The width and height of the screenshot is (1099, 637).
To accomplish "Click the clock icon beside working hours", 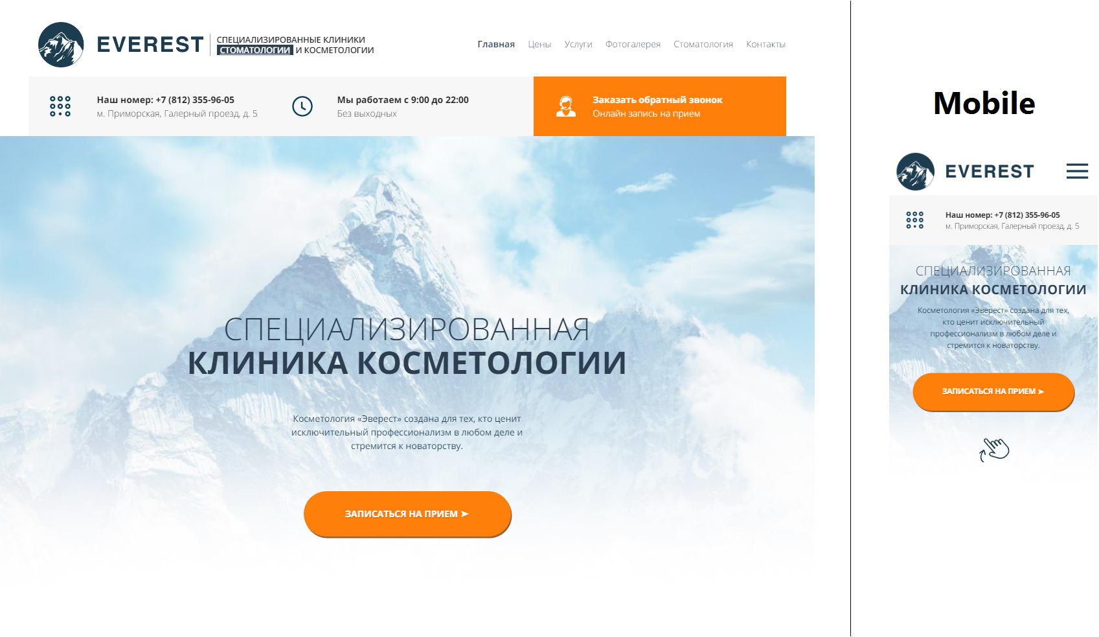I will 302,106.
